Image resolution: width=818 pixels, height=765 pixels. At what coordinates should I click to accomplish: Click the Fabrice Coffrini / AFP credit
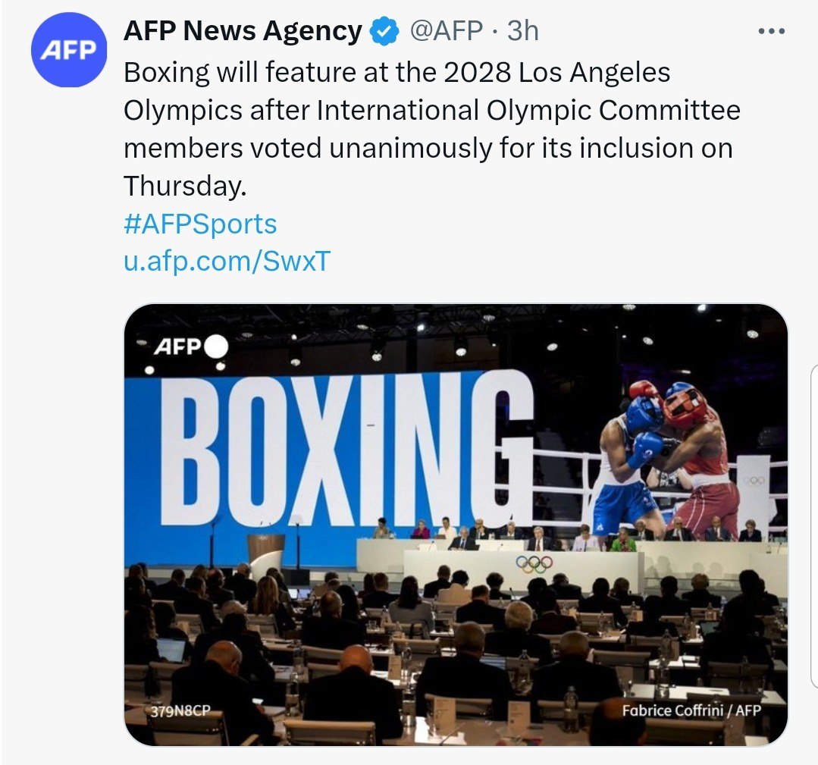[691, 710]
